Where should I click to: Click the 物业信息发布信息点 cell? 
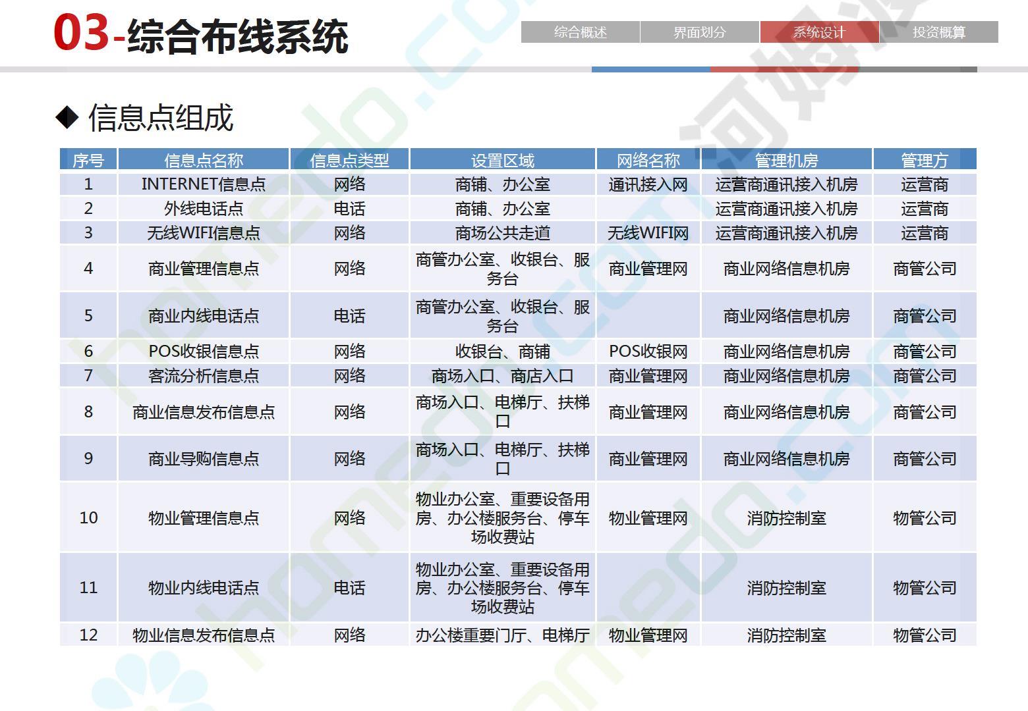(x=204, y=635)
